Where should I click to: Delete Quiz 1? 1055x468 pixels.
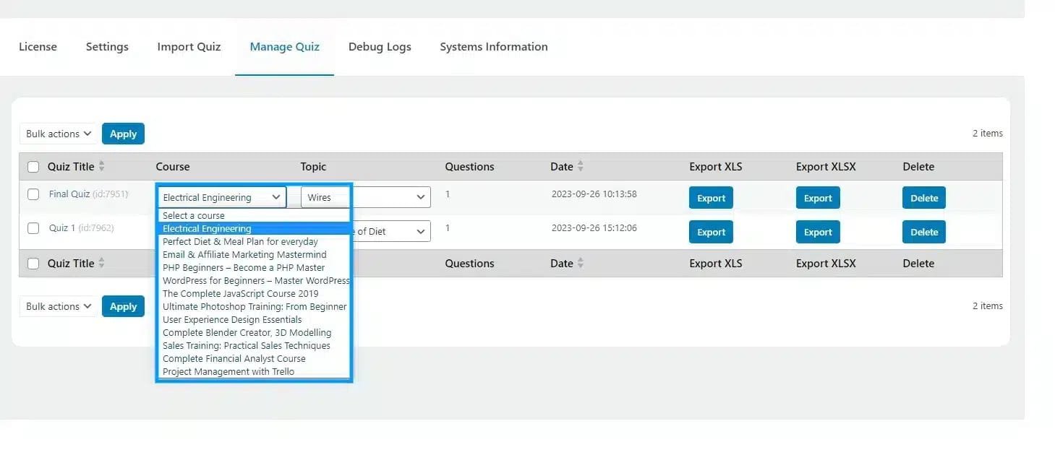(x=924, y=232)
